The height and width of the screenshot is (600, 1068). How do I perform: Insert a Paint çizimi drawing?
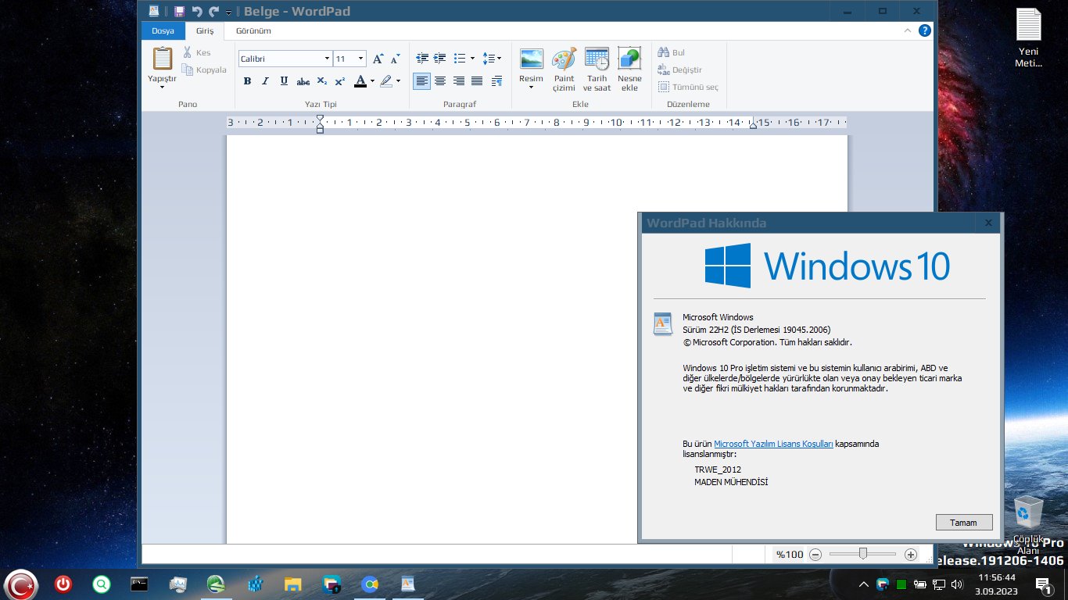[x=564, y=59]
